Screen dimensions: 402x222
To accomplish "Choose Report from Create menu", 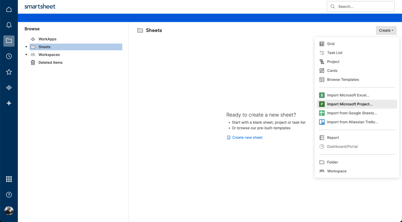I will [357, 137].
